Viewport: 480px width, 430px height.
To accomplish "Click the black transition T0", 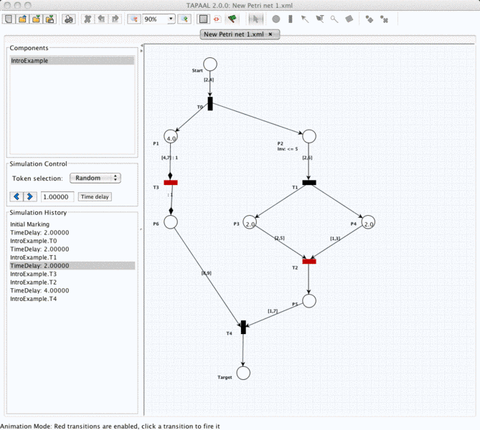I will coord(210,104).
